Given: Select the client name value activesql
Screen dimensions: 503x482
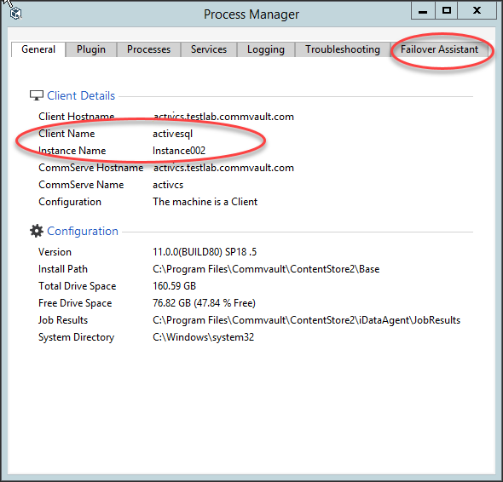Looking at the screenshot, I should coord(172,134).
